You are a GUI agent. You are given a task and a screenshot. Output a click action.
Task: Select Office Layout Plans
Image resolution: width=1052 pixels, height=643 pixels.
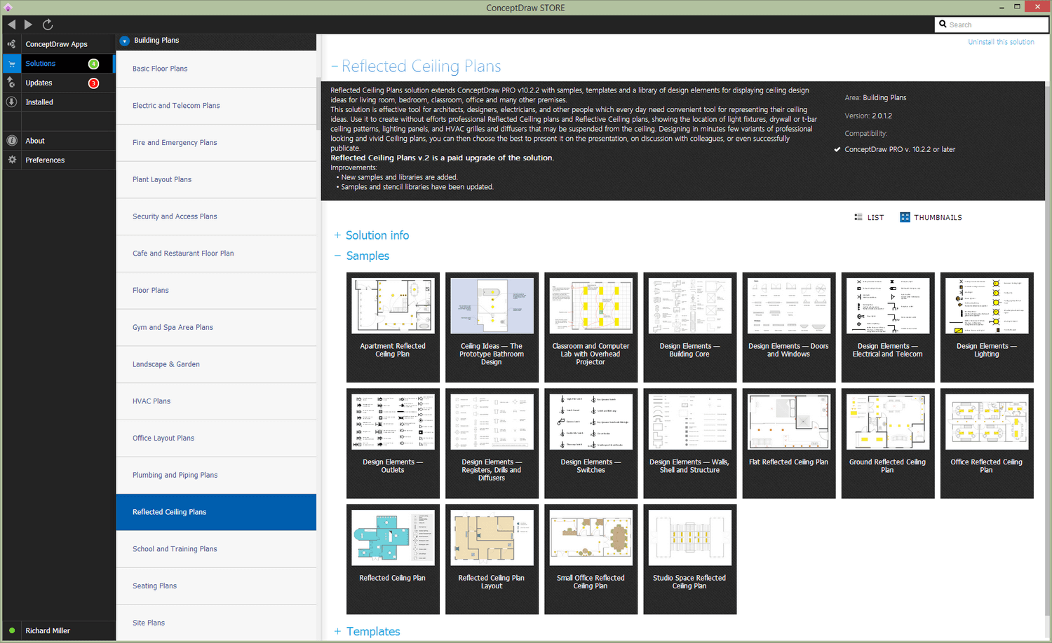pyautogui.click(x=216, y=438)
